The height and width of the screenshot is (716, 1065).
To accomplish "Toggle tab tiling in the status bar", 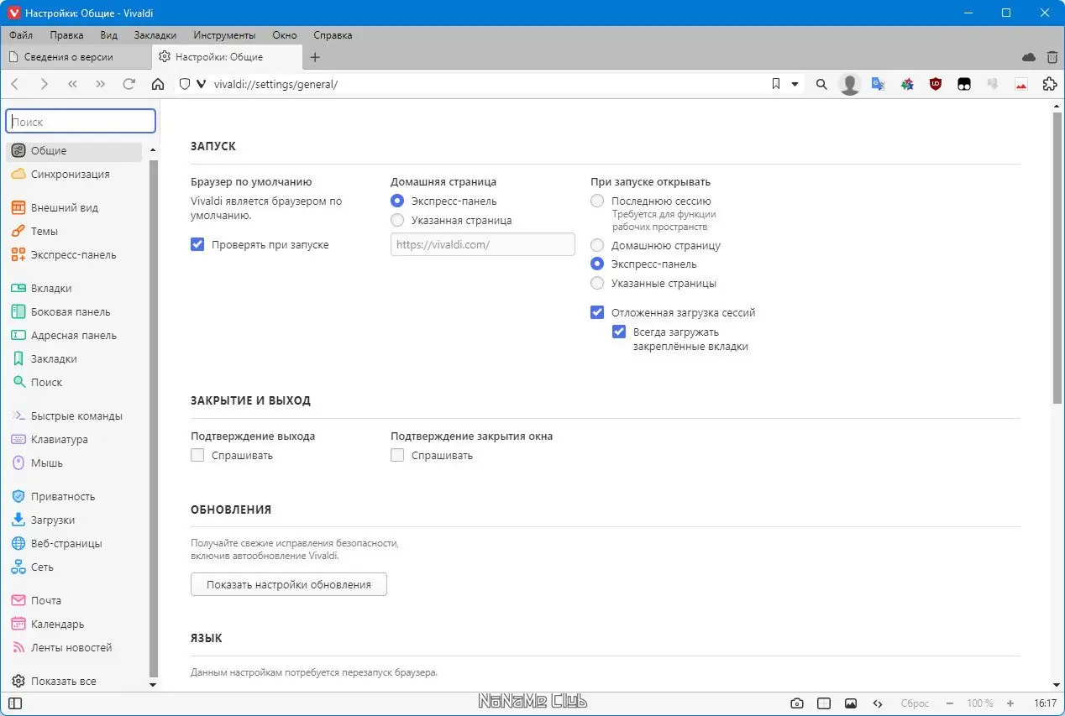I will tap(824, 703).
